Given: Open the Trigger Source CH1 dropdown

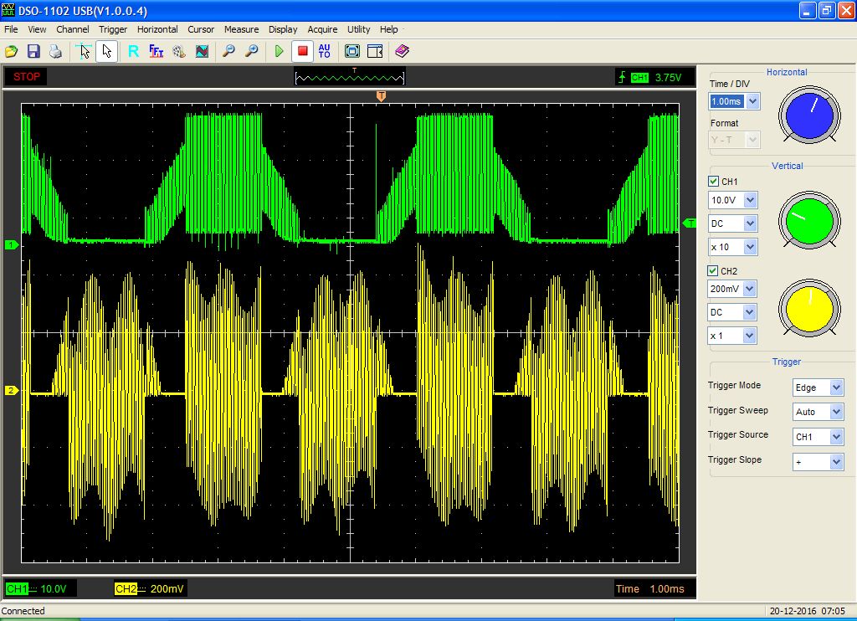Looking at the screenshot, I should [836, 437].
